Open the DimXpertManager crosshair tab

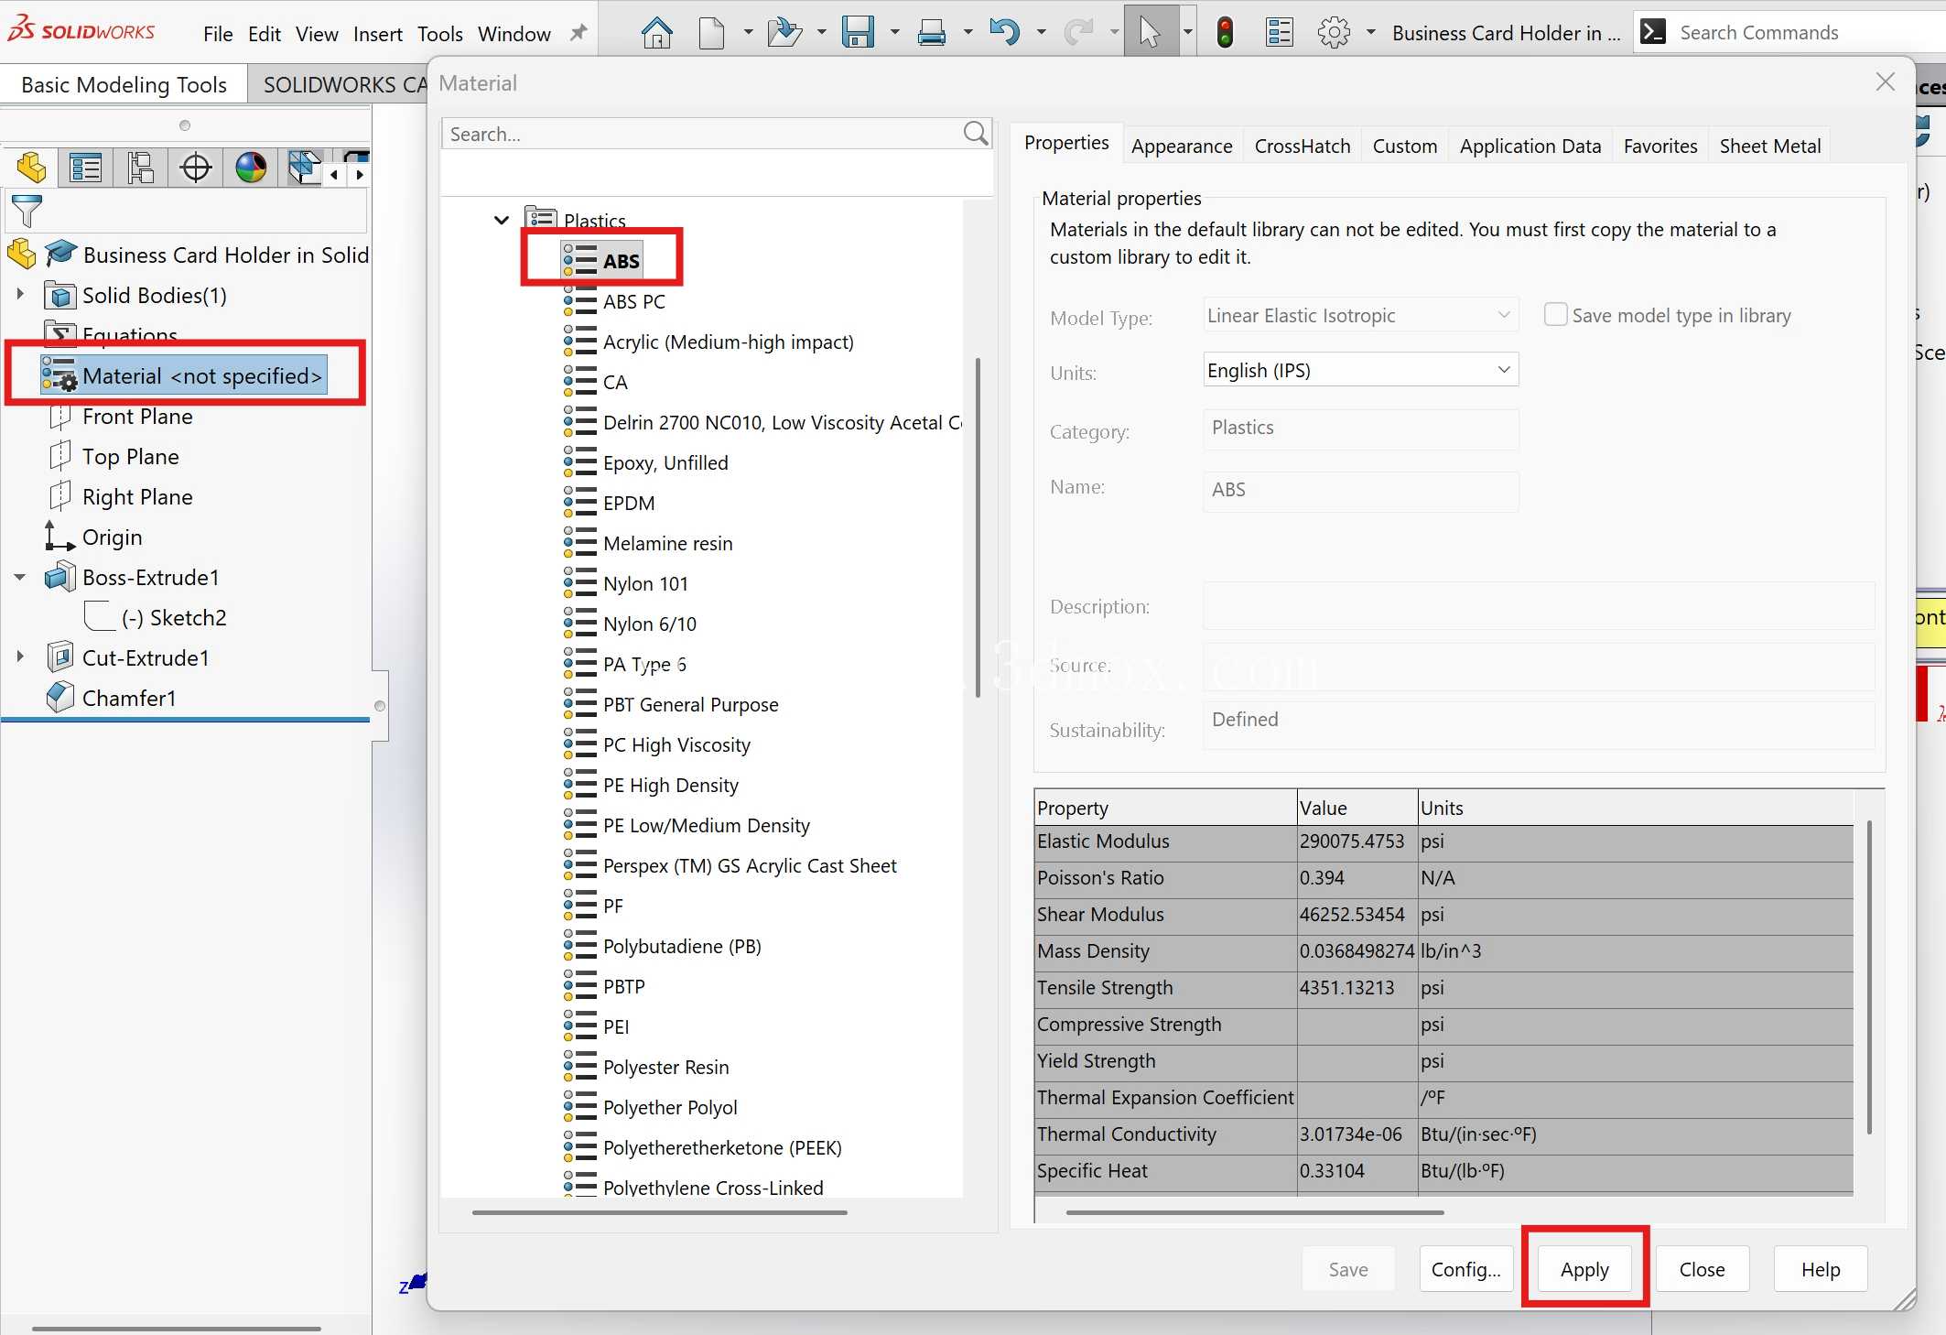click(x=196, y=168)
